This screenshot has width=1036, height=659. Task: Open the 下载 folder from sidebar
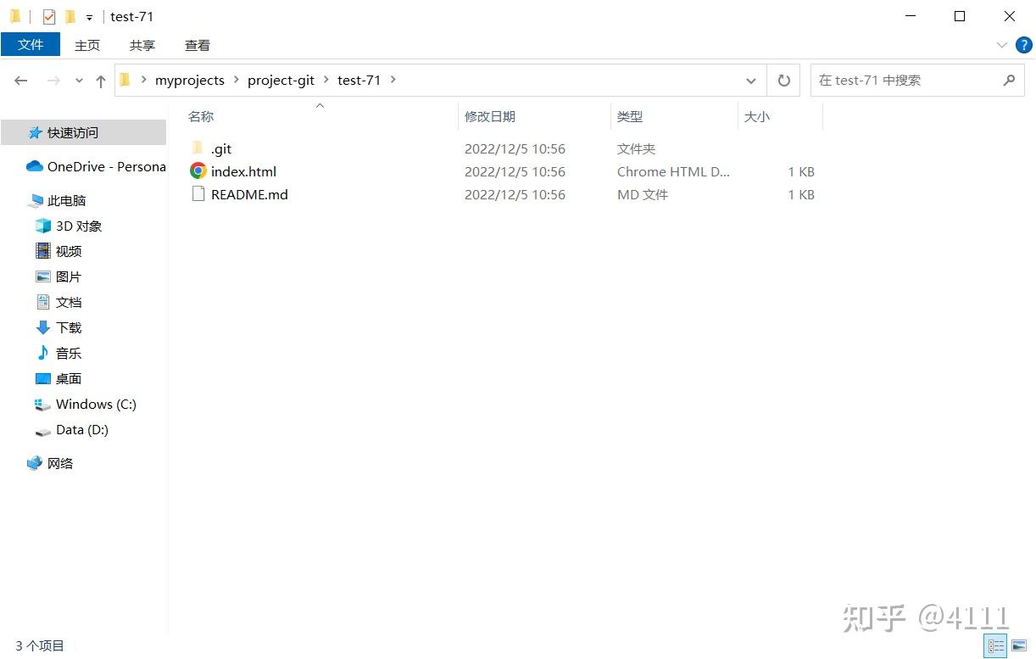pos(67,327)
